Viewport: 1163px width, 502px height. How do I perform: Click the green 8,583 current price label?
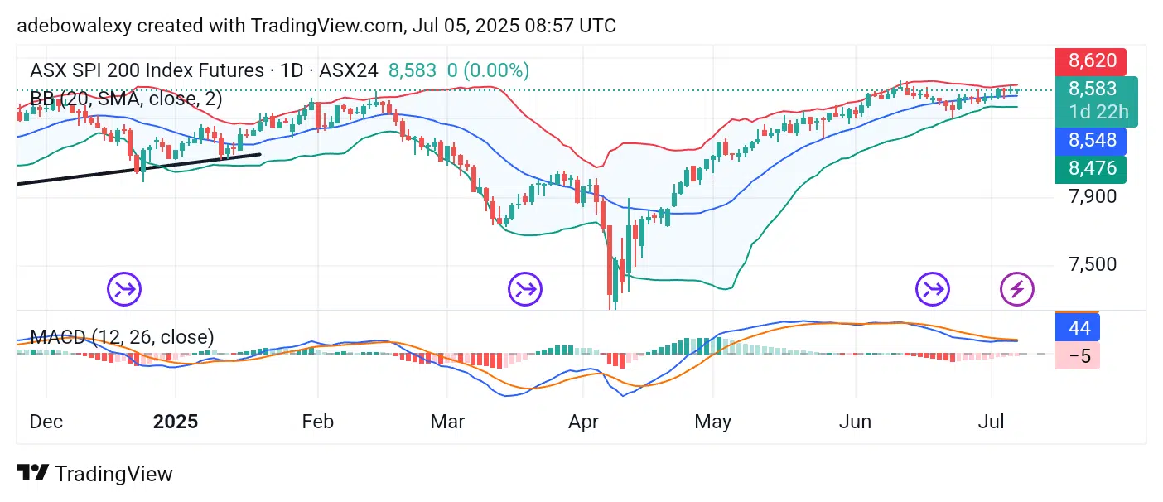click(x=1092, y=89)
